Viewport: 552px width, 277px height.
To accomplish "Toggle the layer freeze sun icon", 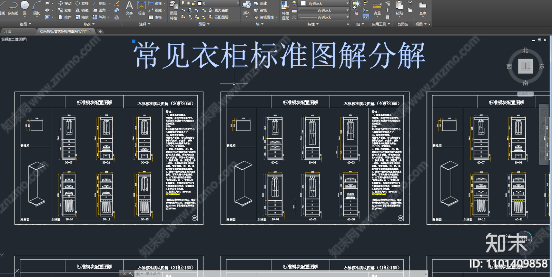I will (188, 3).
